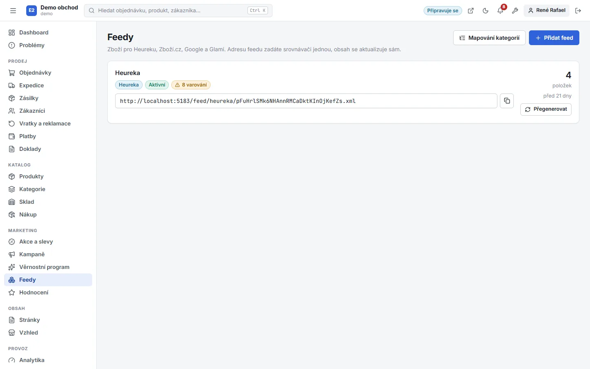Go to Produkty catalog
This screenshot has width=590, height=369.
48,176
